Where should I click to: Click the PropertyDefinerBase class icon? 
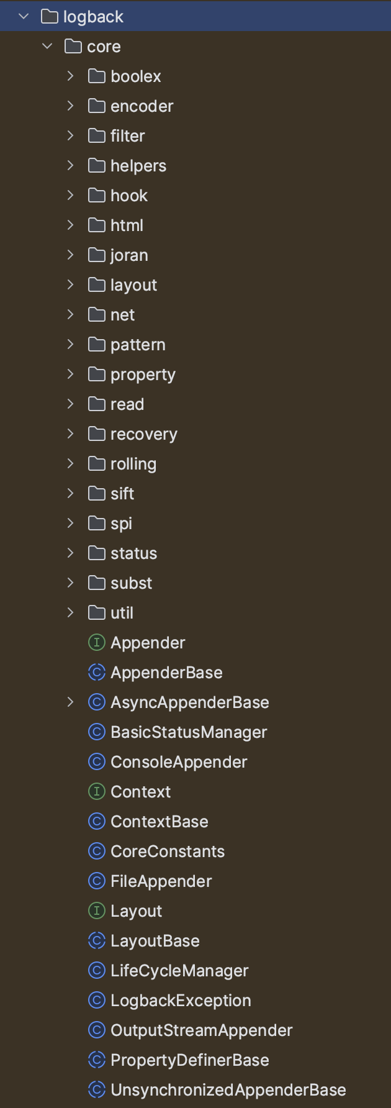coord(97,1060)
